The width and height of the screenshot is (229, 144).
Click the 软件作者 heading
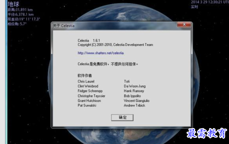pyautogui.click(x=85, y=75)
